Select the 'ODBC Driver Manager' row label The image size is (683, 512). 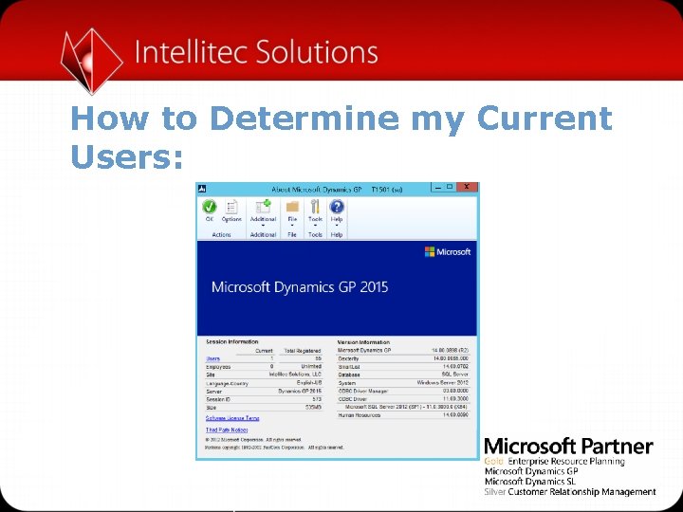point(362,392)
